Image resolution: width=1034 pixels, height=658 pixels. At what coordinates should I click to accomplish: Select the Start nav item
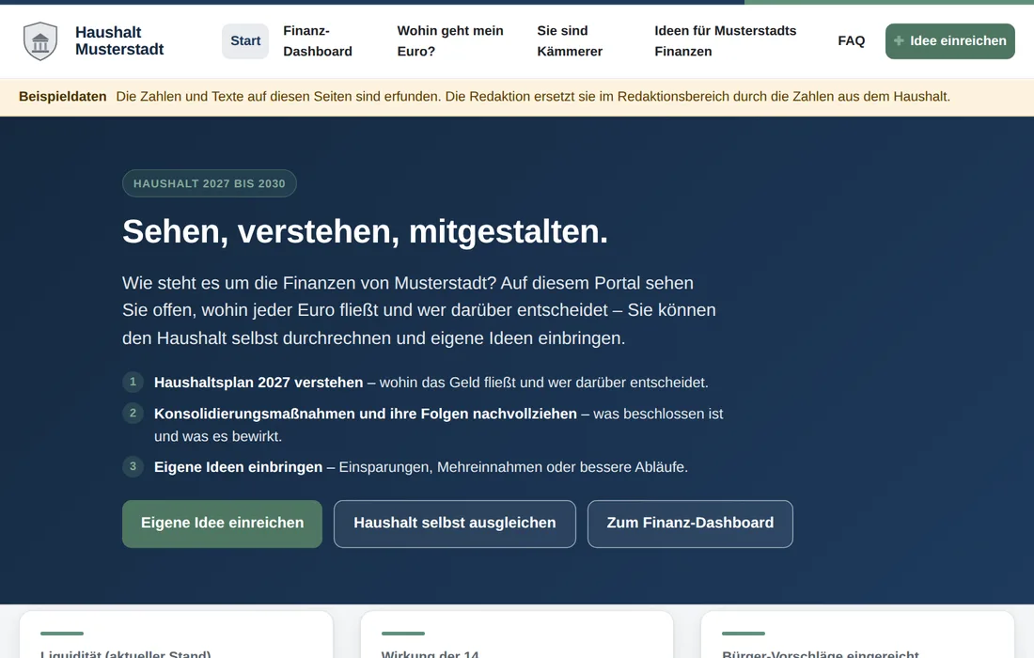point(245,40)
